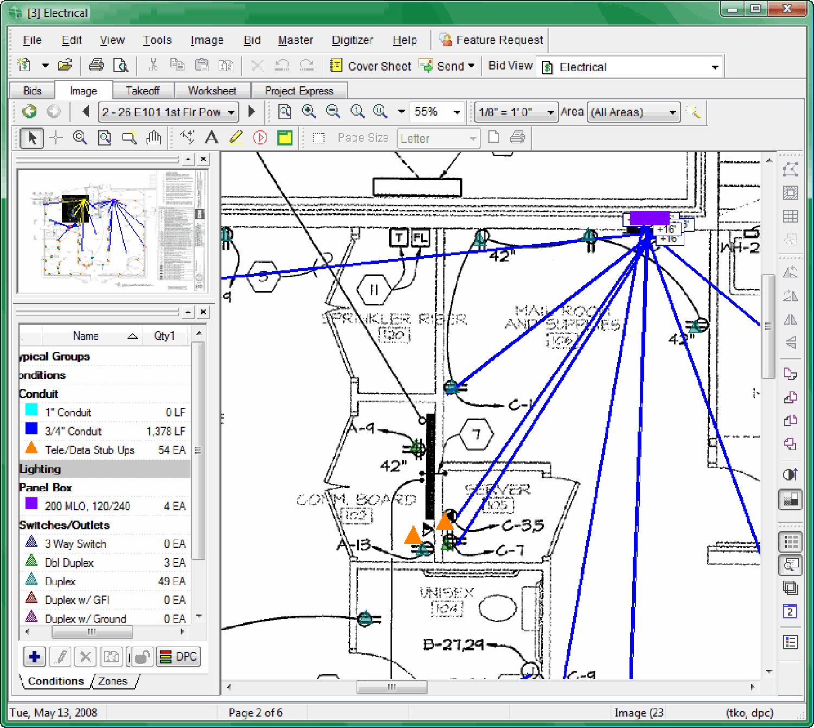Toggle the half-circle contrast icon in right sidebar
This screenshot has height=728, width=814.
click(x=790, y=474)
